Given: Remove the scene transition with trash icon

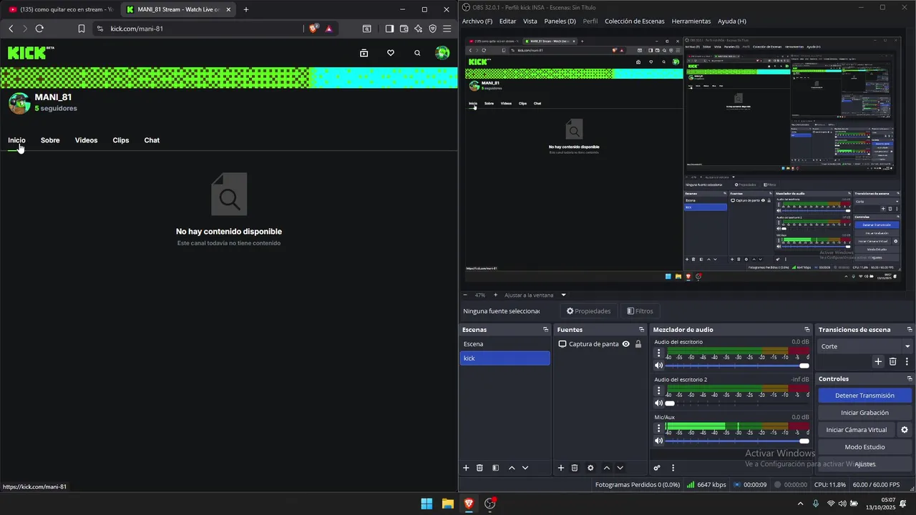Looking at the screenshot, I should [x=893, y=361].
